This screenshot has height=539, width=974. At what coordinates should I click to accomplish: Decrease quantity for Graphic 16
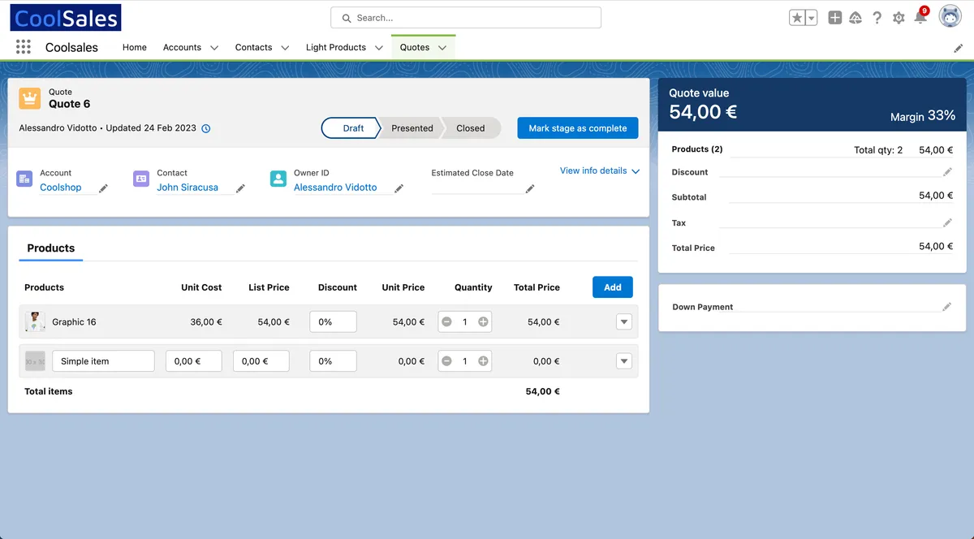[446, 322]
